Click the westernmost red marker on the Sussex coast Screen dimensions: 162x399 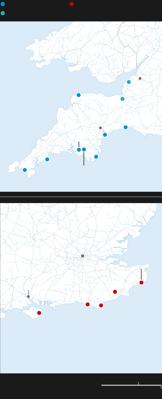point(87,304)
